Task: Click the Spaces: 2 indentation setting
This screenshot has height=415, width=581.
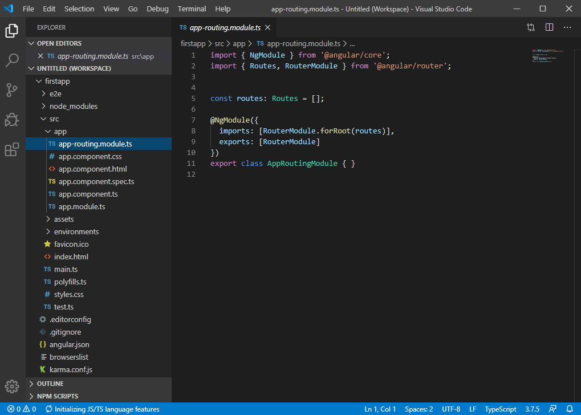Action: pos(419,409)
